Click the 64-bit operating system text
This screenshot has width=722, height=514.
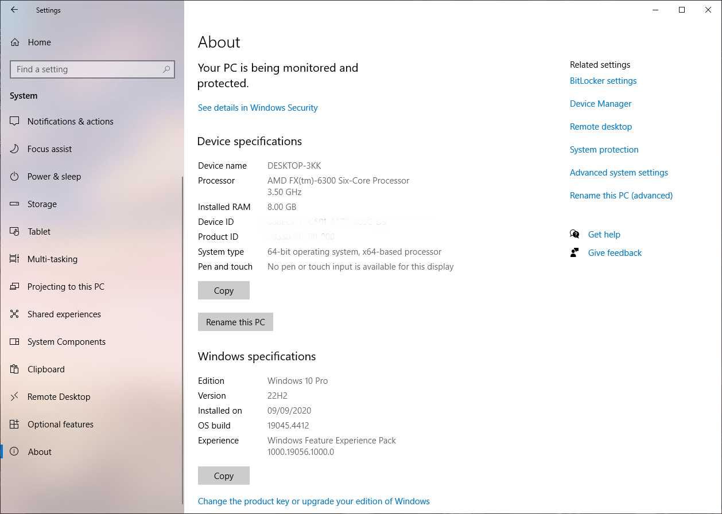coord(354,252)
